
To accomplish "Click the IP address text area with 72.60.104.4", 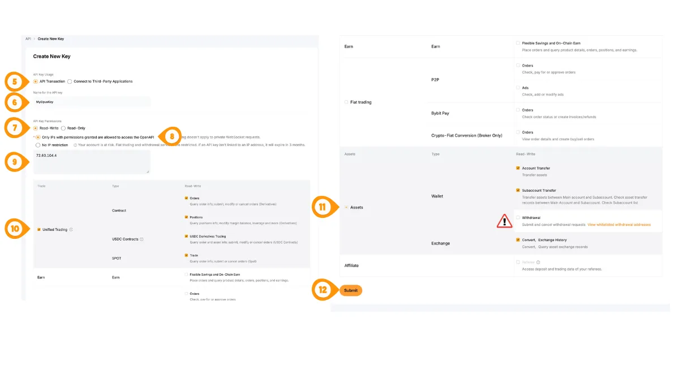I will point(92,162).
